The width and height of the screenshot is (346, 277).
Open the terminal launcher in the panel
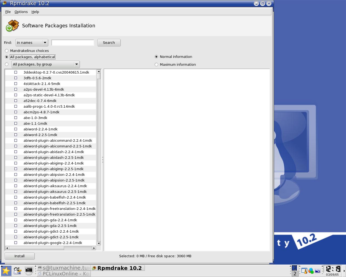coord(29,271)
